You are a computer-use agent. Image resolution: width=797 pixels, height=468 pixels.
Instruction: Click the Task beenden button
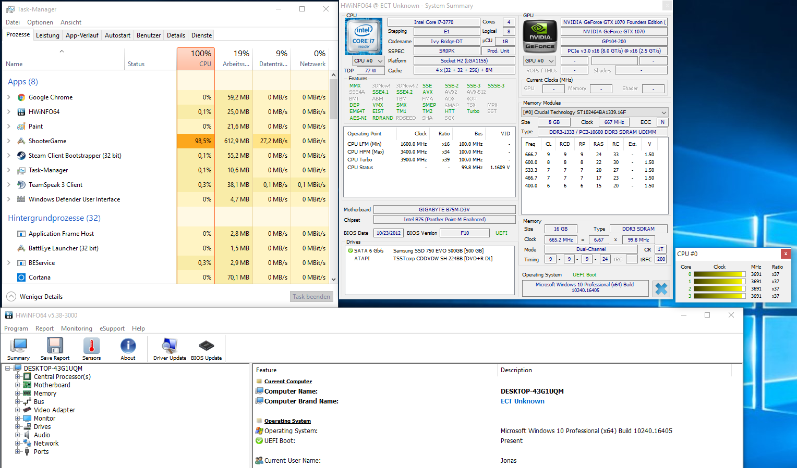[311, 297]
